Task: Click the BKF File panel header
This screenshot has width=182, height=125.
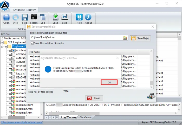Action: [13, 34]
